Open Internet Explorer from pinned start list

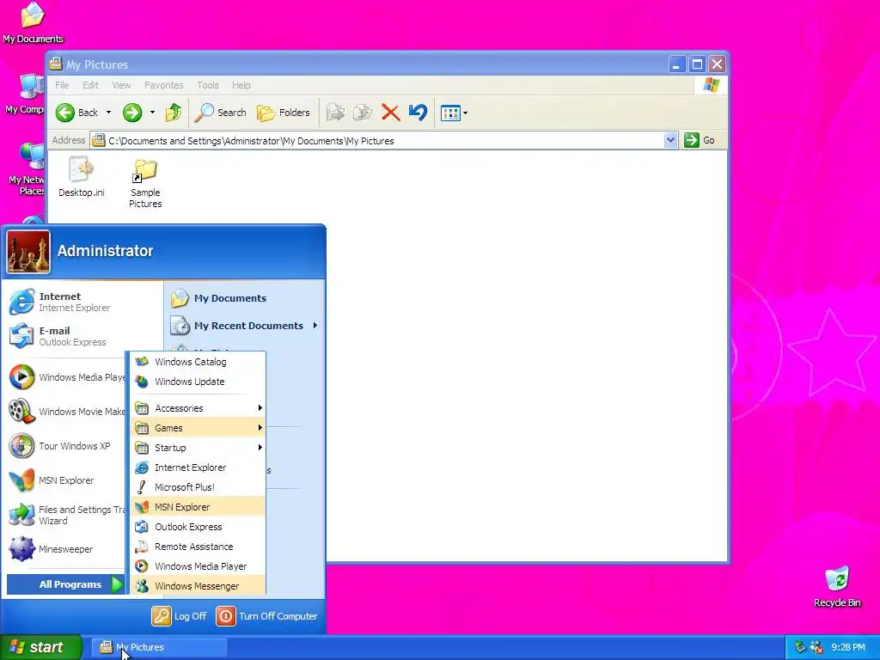[60, 302]
